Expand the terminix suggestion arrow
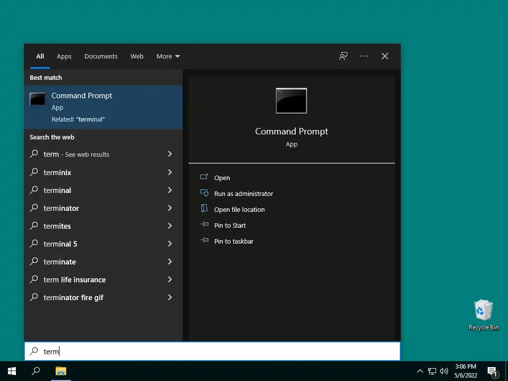The image size is (508, 381). click(x=170, y=172)
